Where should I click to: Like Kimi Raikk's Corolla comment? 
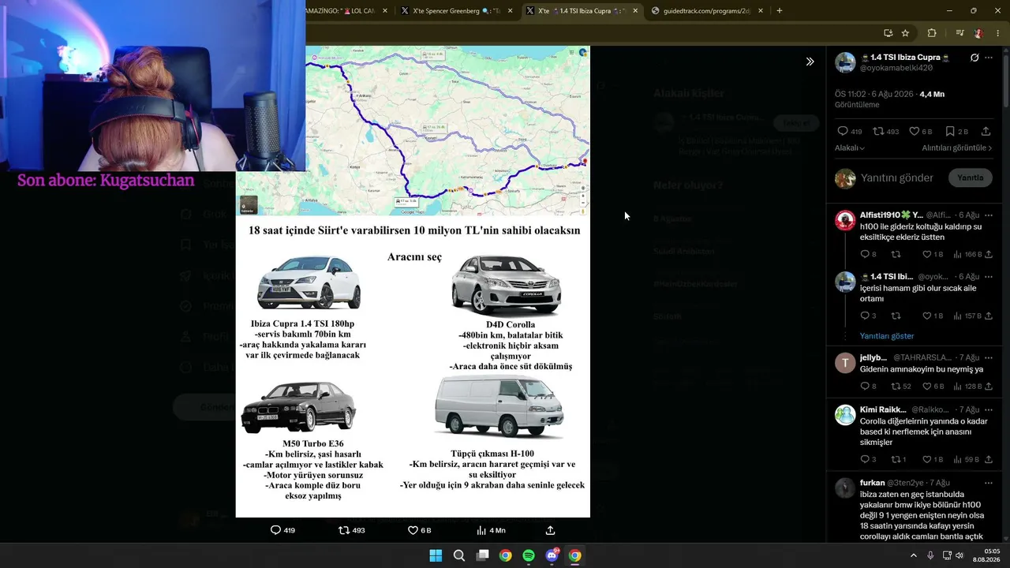(933, 459)
